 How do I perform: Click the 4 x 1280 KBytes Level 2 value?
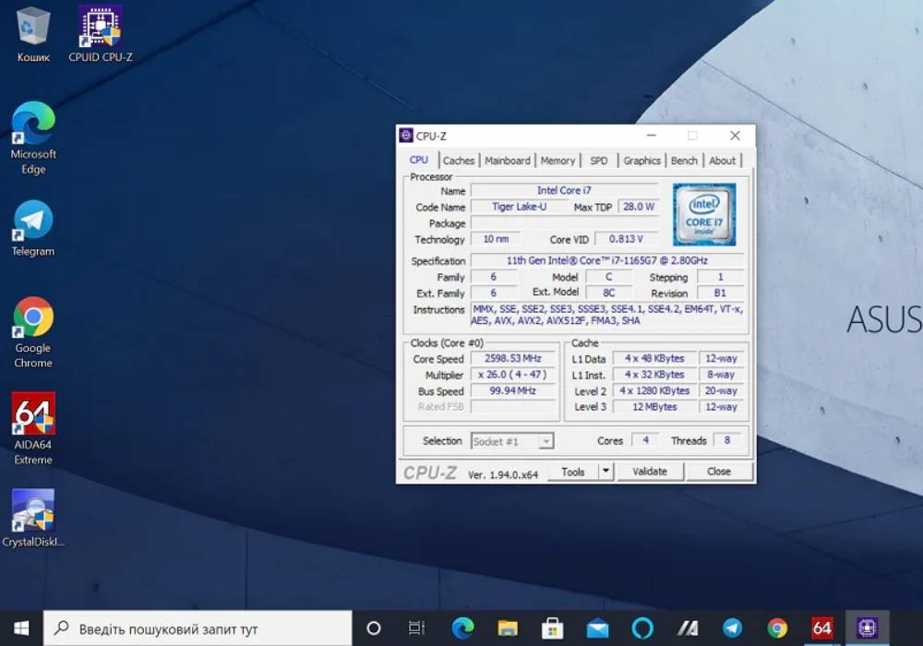(654, 390)
